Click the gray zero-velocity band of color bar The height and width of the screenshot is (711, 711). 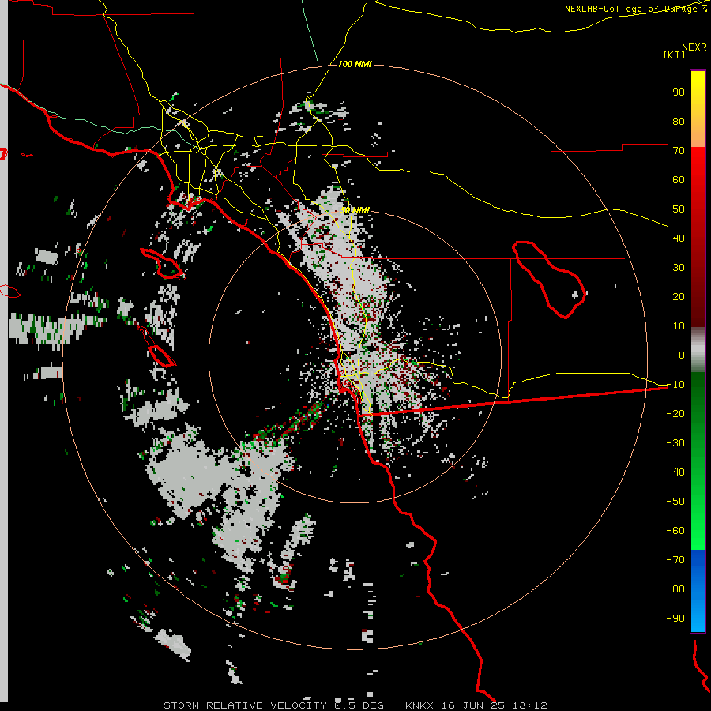pos(698,350)
